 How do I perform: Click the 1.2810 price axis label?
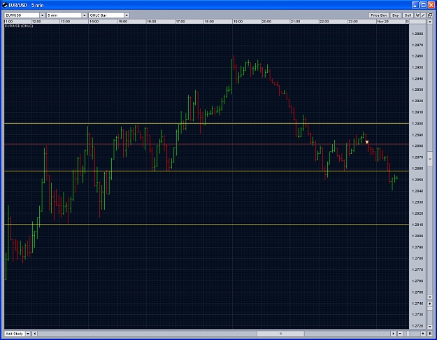point(417,225)
